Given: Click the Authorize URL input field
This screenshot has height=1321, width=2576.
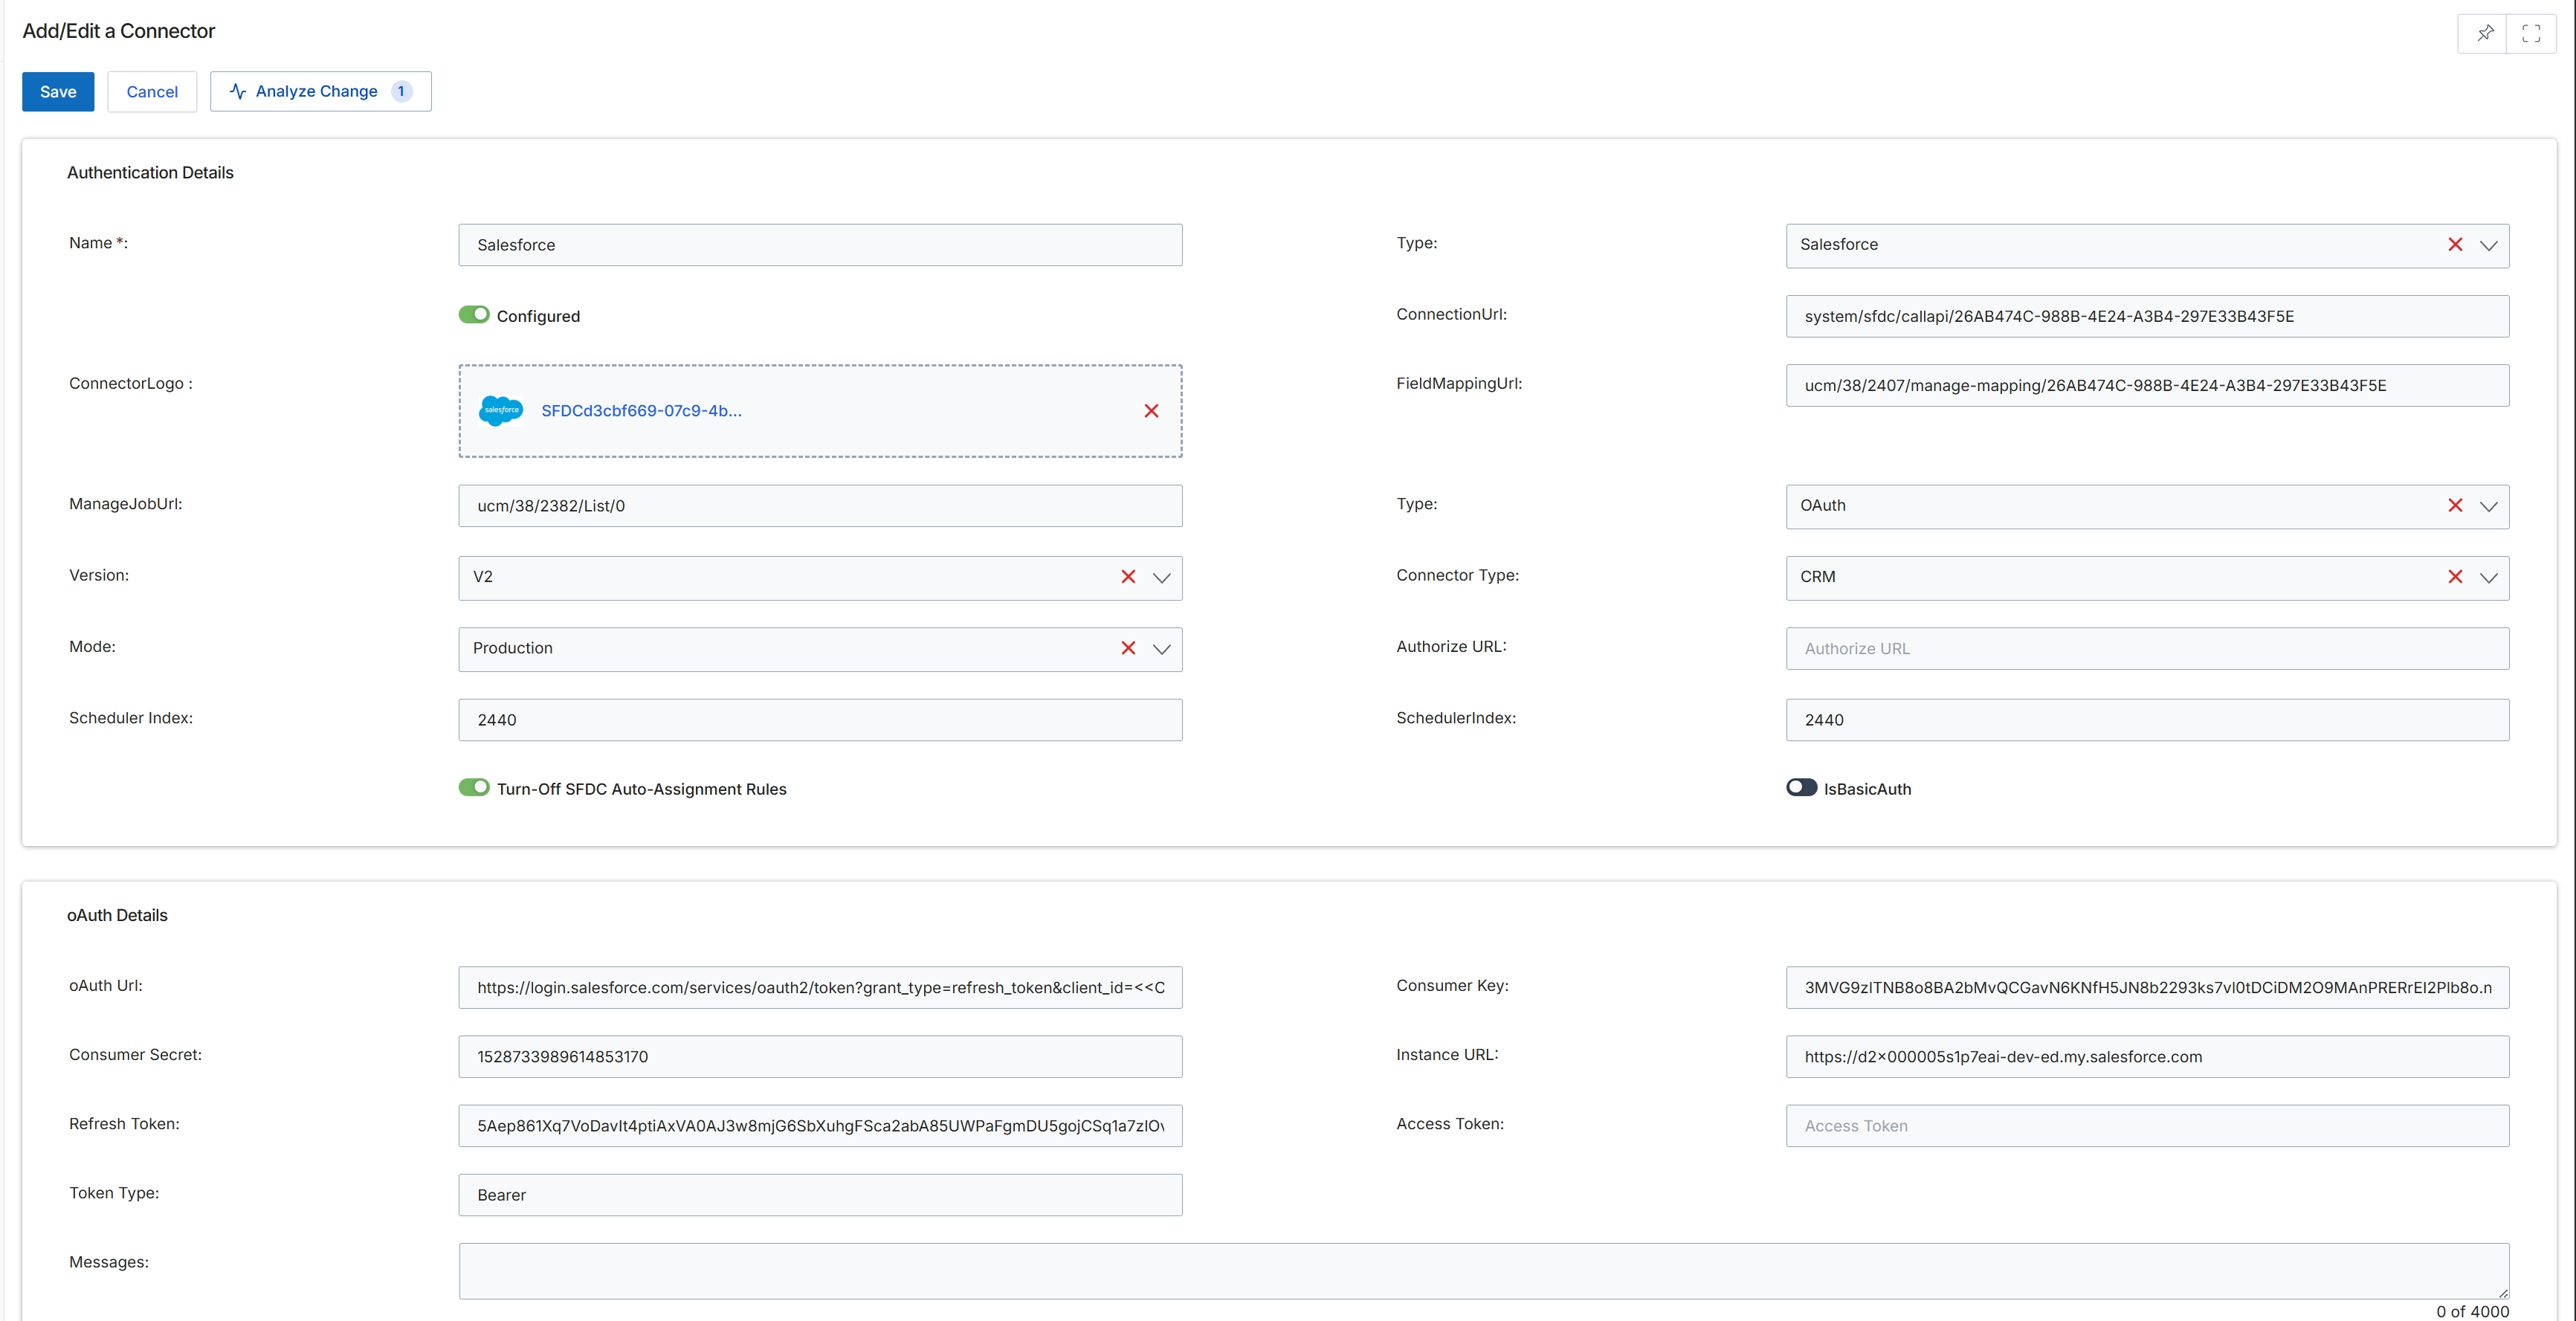Looking at the screenshot, I should pyautogui.click(x=2147, y=649).
